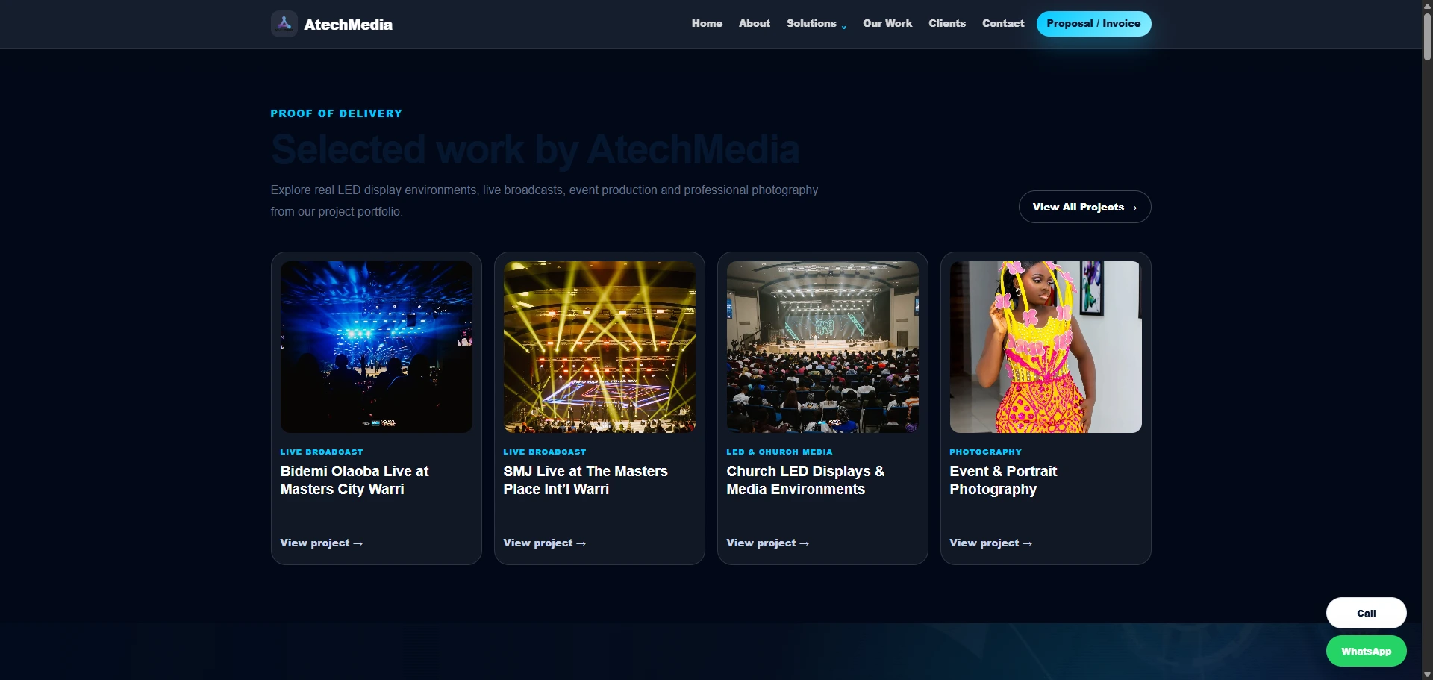The image size is (1433, 680).
Task: View project for Bidemi Olaoba card
Action: tap(322, 543)
